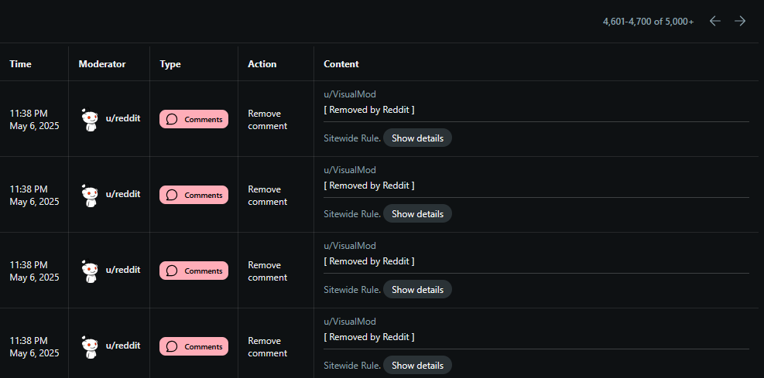Click the u/reddit avatar in the fourth row
This screenshot has height=378, width=764.
[90, 347]
